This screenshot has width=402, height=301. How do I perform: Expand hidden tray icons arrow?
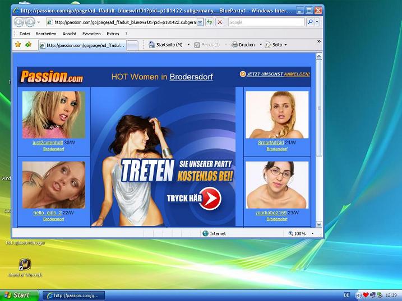[358, 295]
